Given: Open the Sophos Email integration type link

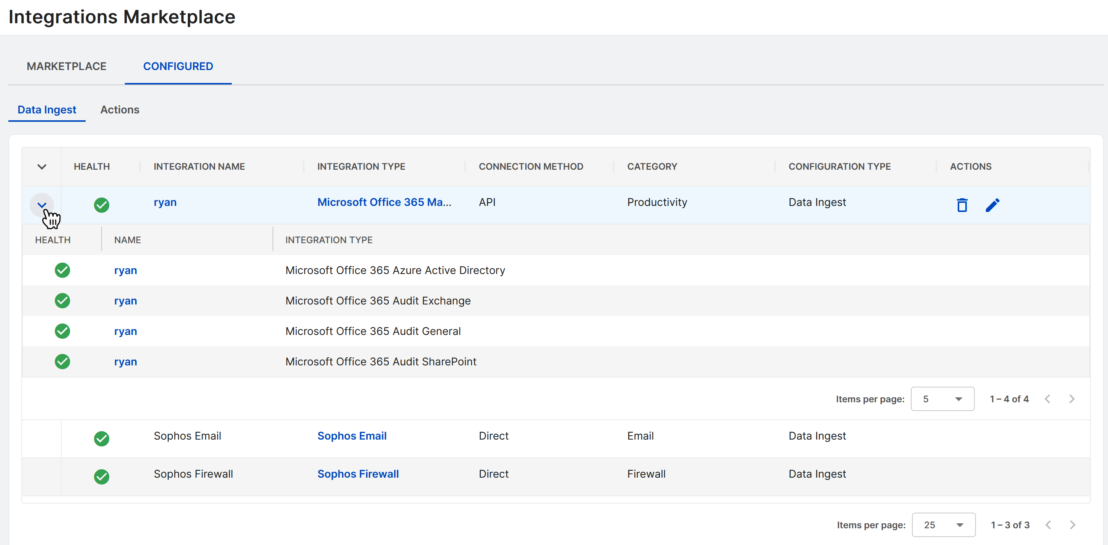Looking at the screenshot, I should tap(352, 436).
